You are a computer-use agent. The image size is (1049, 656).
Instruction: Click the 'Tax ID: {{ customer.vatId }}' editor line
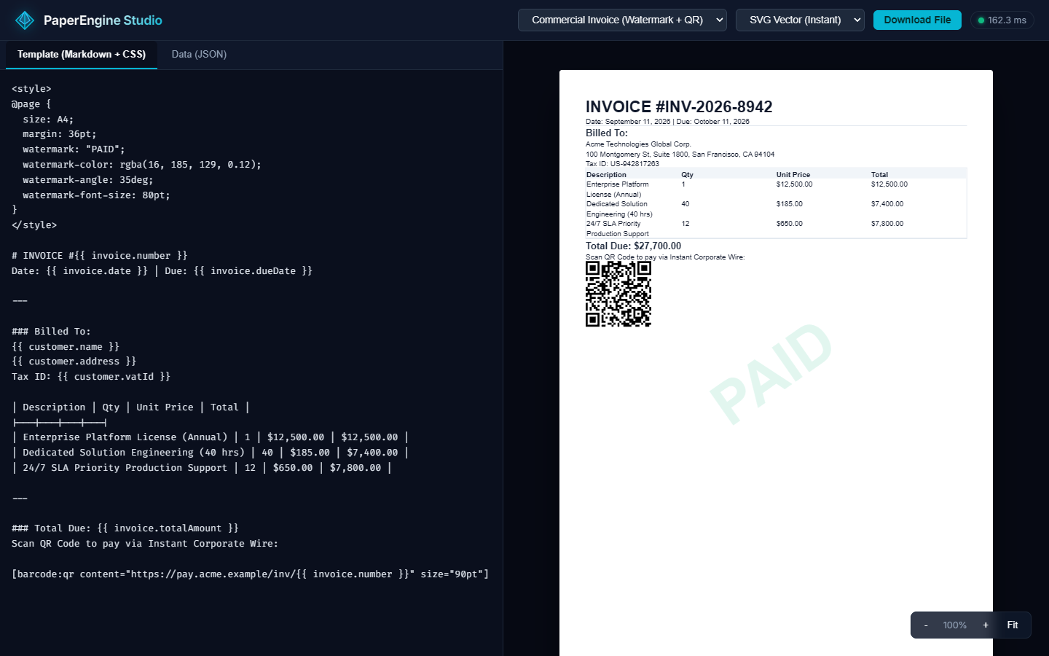coord(91,377)
